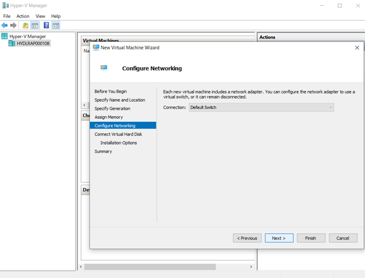
Task: Click bottom horizontal scrollbar thumb
Action: point(150,267)
